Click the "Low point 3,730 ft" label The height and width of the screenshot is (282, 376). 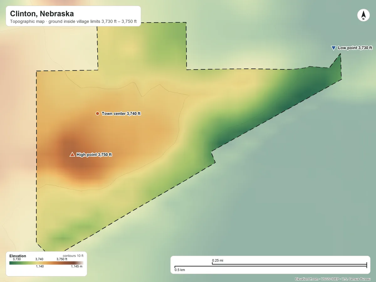point(355,48)
